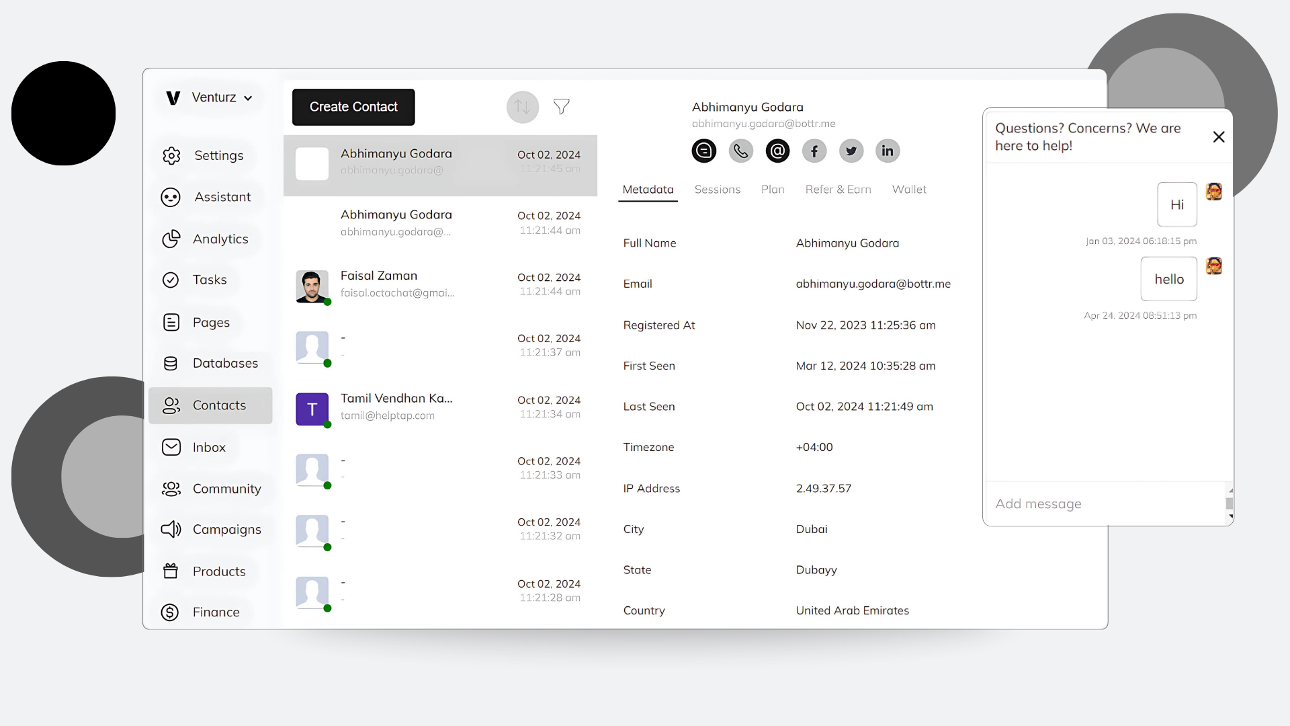Switch to the Sessions tab

coord(718,189)
